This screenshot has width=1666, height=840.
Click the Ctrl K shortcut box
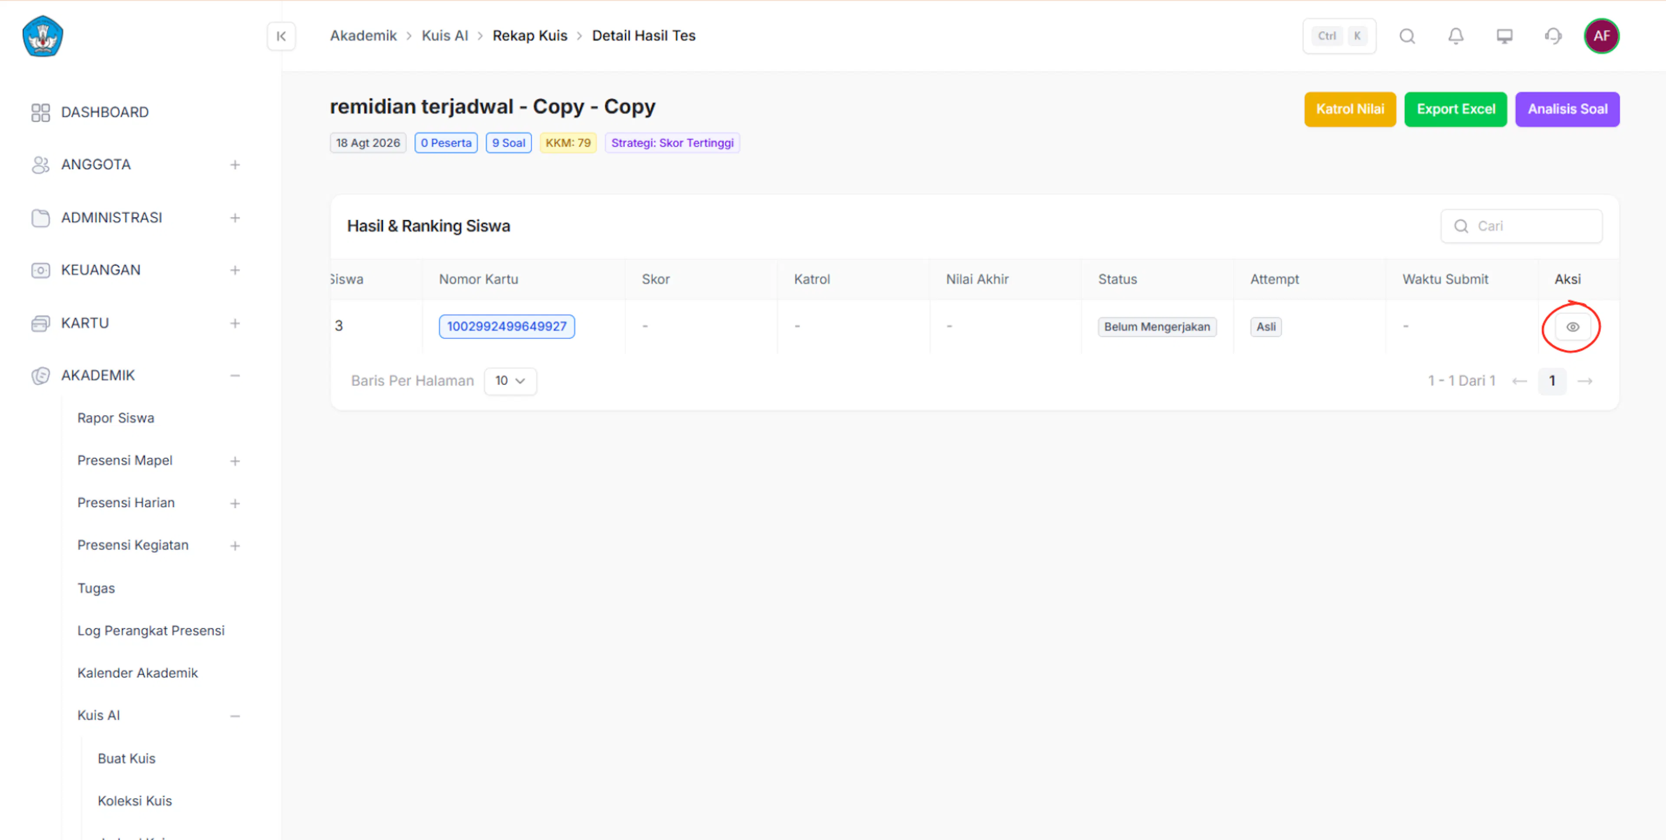tap(1339, 36)
